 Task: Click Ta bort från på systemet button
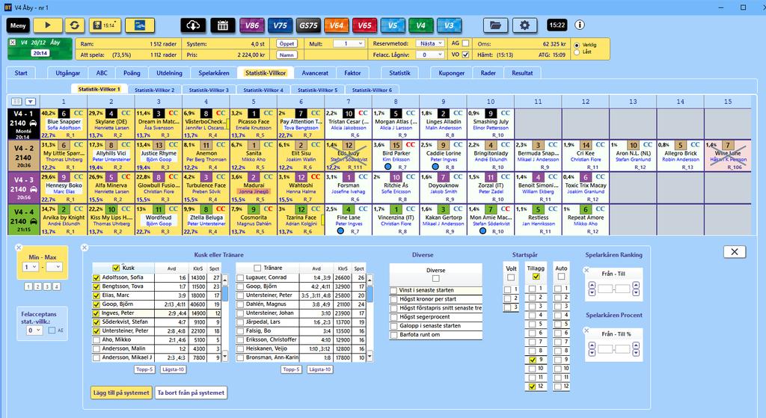191,393
